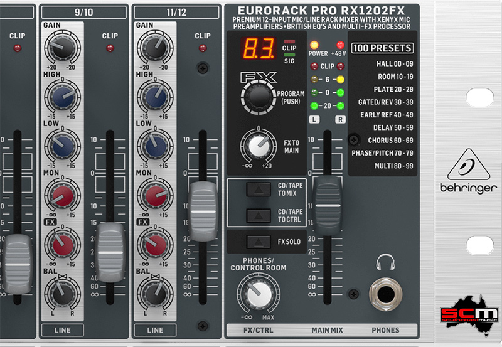Click the CHORUS 60-69 preset entry
Screen dimensions: 502x347
(x=390, y=141)
